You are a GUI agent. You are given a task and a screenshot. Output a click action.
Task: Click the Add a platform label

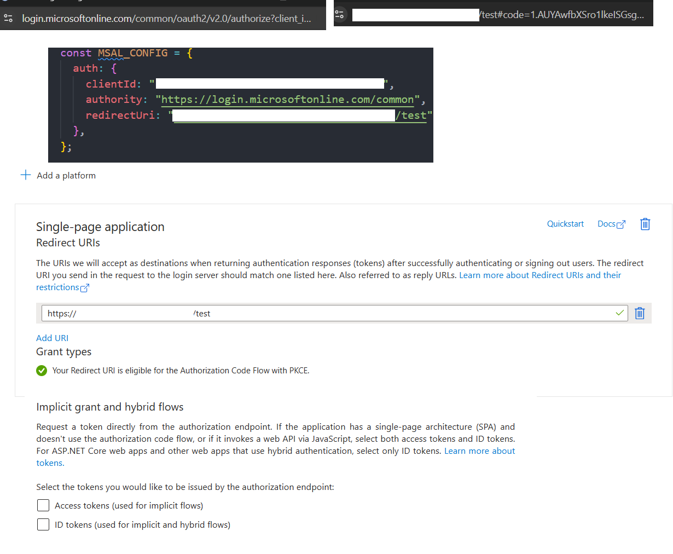[66, 175]
